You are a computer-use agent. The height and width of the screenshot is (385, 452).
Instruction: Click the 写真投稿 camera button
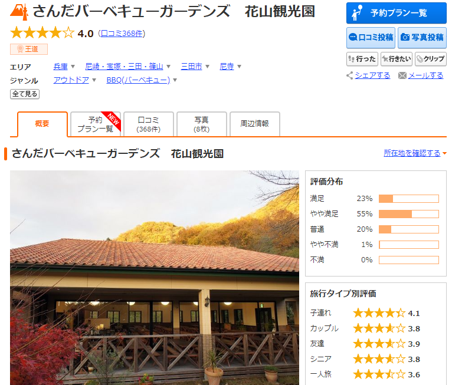(421, 37)
